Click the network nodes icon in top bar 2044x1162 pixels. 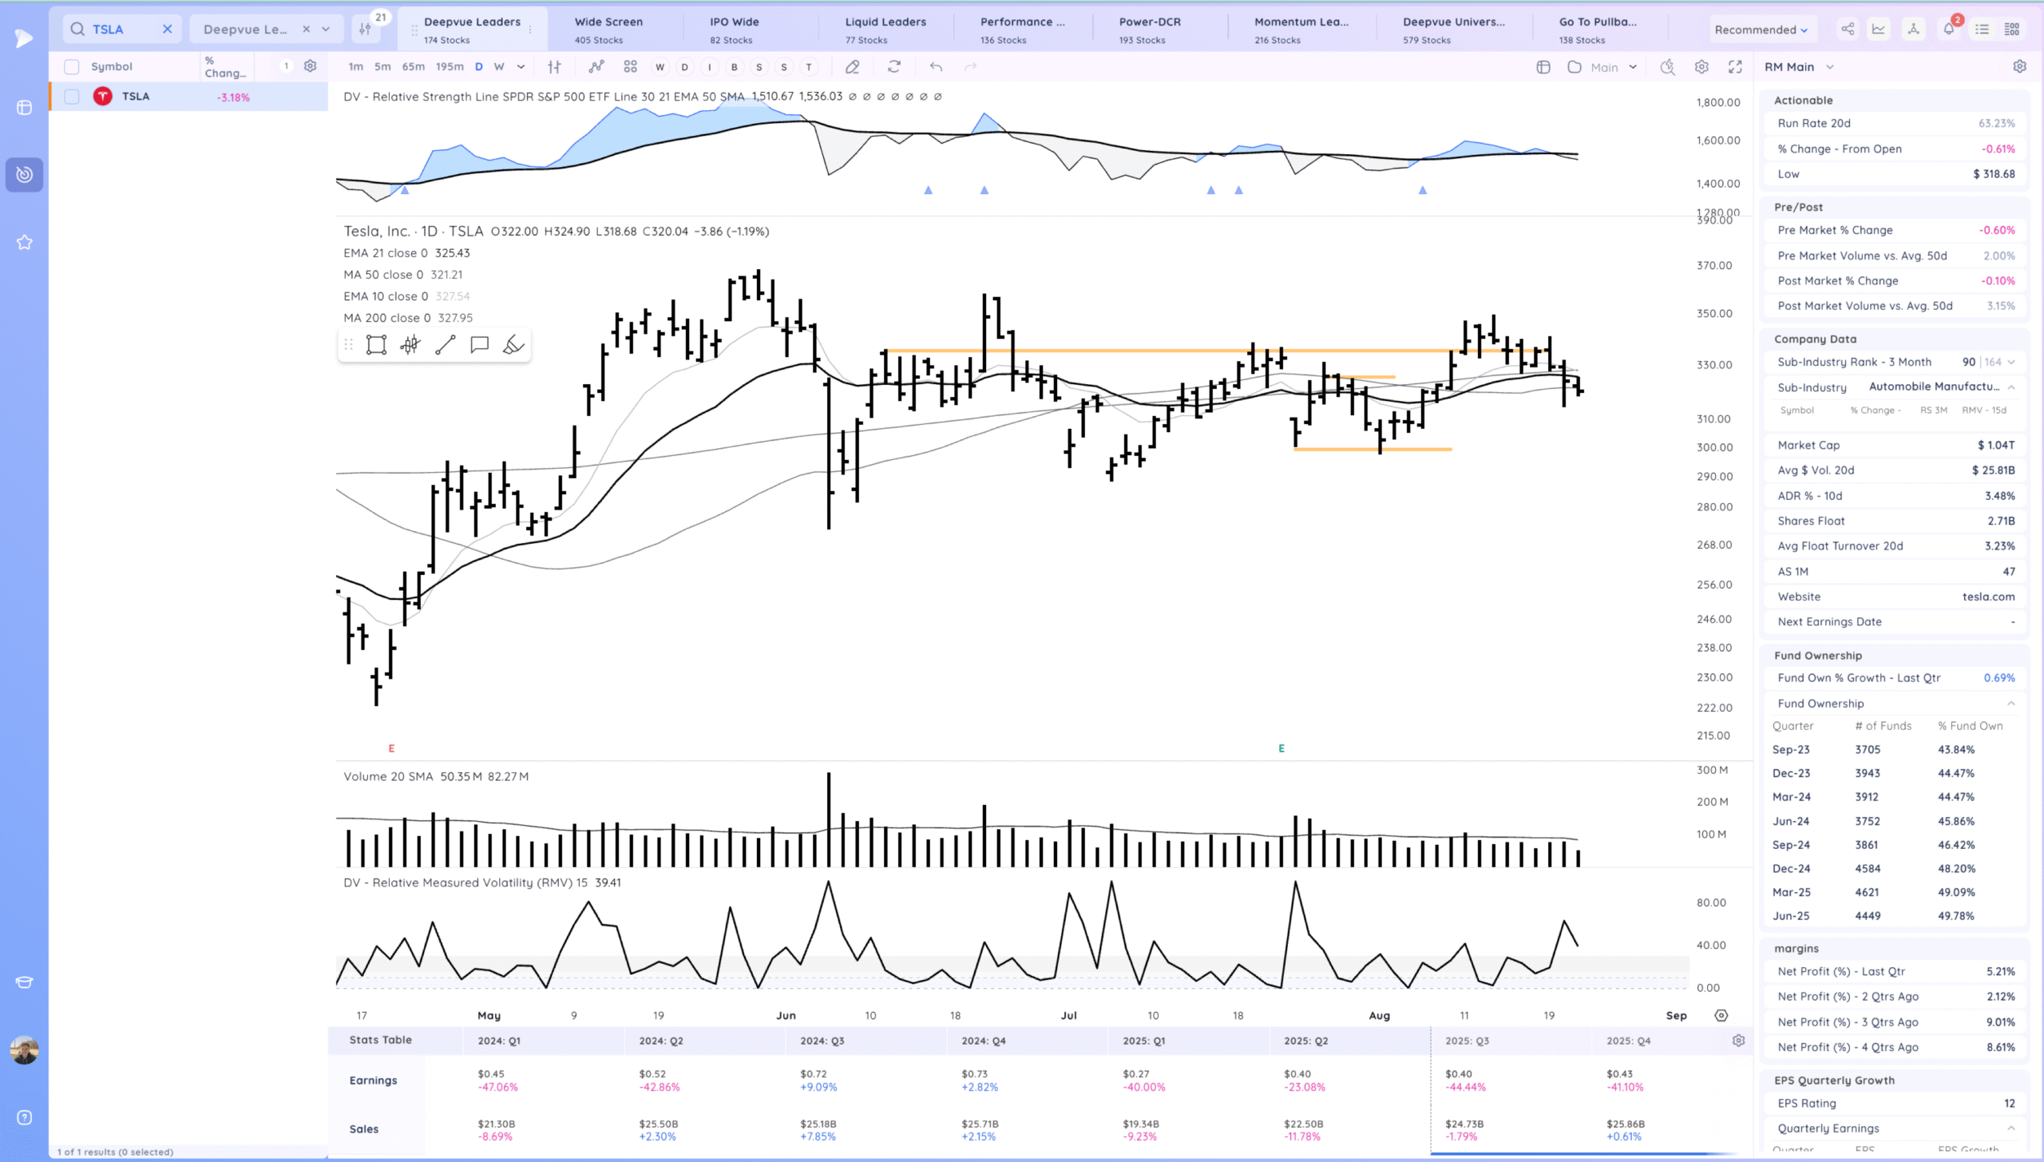click(x=1913, y=29)
